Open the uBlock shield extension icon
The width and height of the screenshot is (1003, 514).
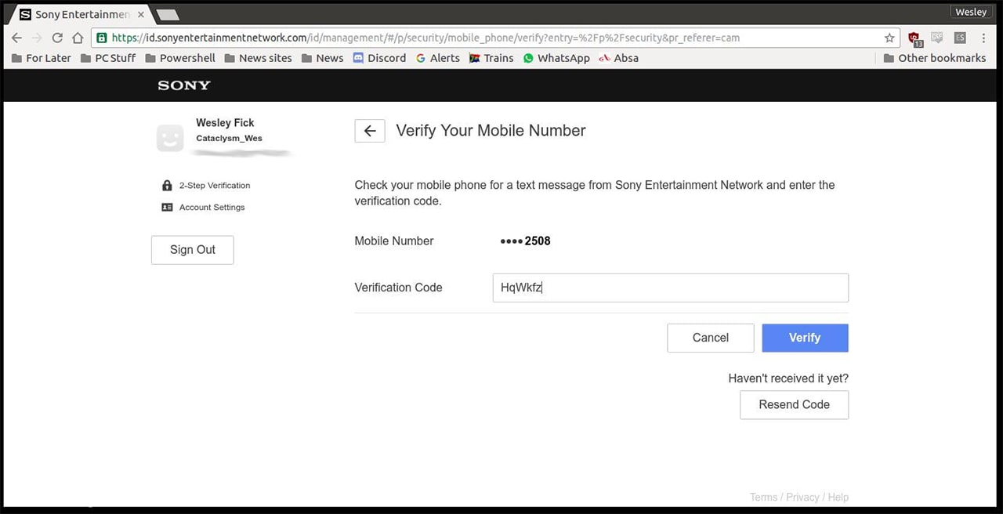pyautogui.click(x=914, y=38)
